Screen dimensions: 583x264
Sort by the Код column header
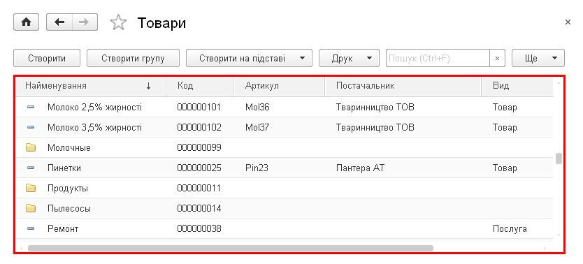click(200, 86)
